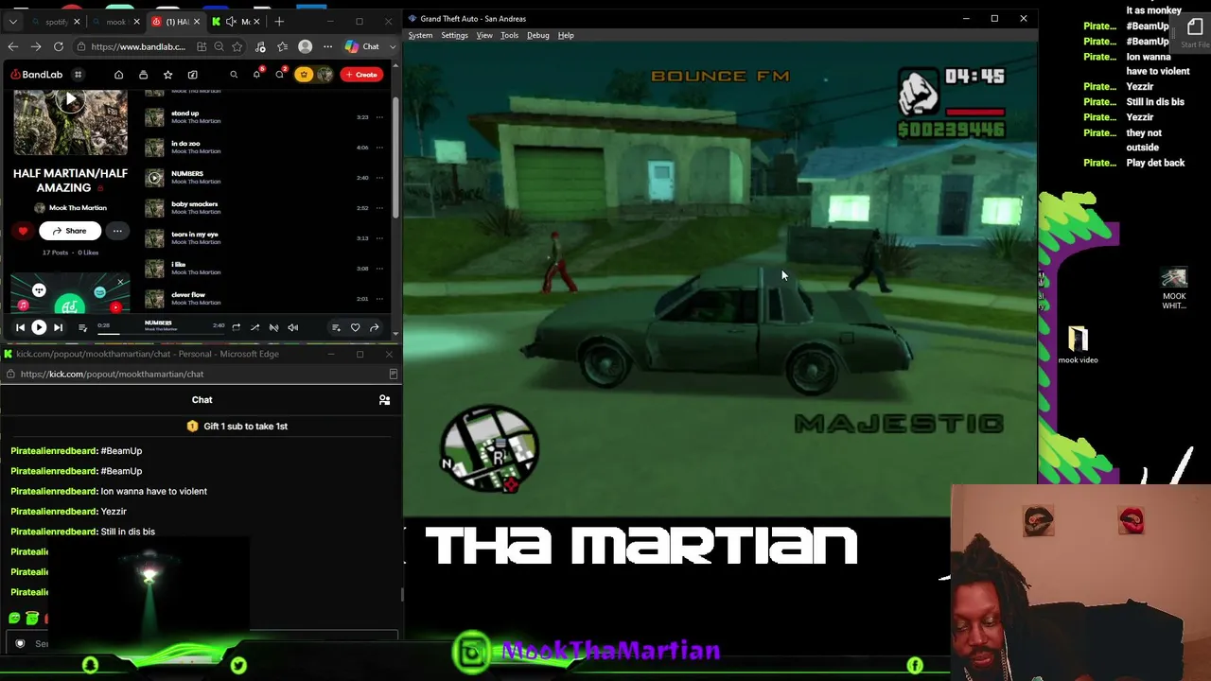The width and height of the screenshot is (1211, 681).
Task: Open Mook Tha Martian artist profile link
Action: tap(78, 208)
